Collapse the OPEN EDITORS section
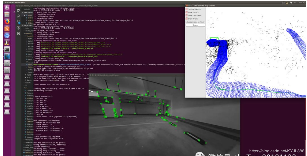The width and height of the screenshot is (307, 156). 28,12
